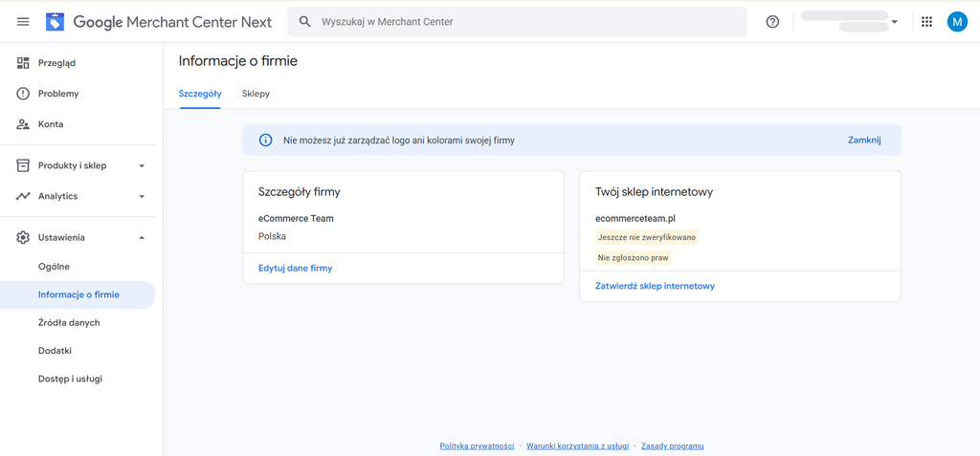Switch to the Szczegóły tab

point(200,94)
